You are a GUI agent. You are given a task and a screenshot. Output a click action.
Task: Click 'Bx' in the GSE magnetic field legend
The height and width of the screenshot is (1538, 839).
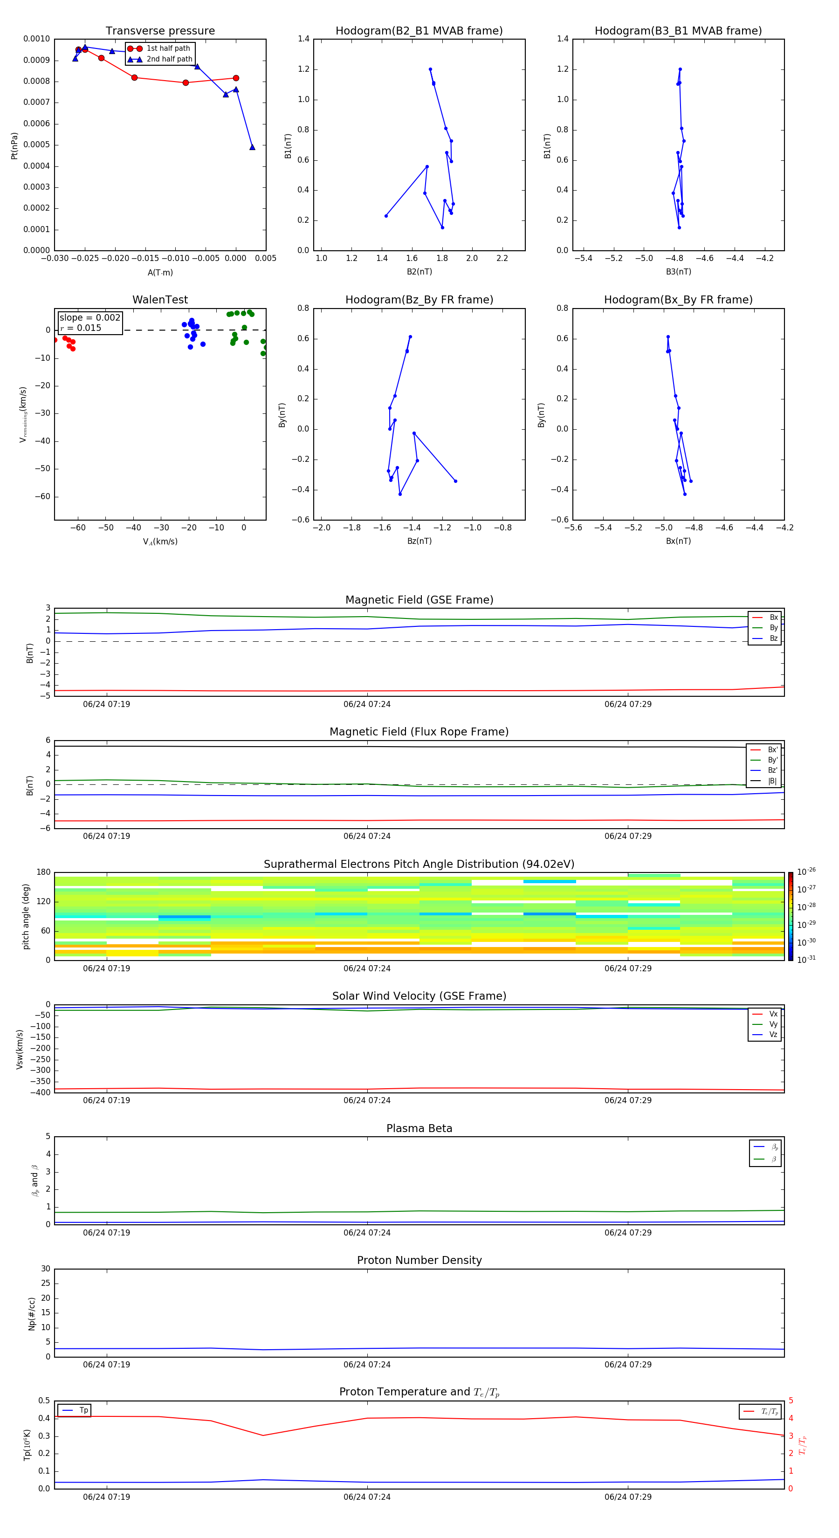point(773,618)
